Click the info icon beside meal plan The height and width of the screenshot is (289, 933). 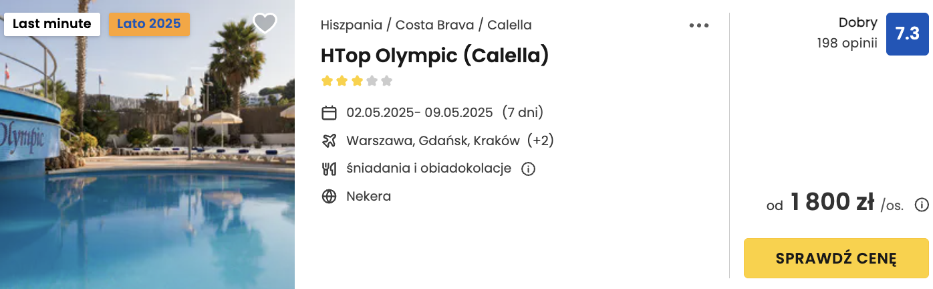point(528,169)
